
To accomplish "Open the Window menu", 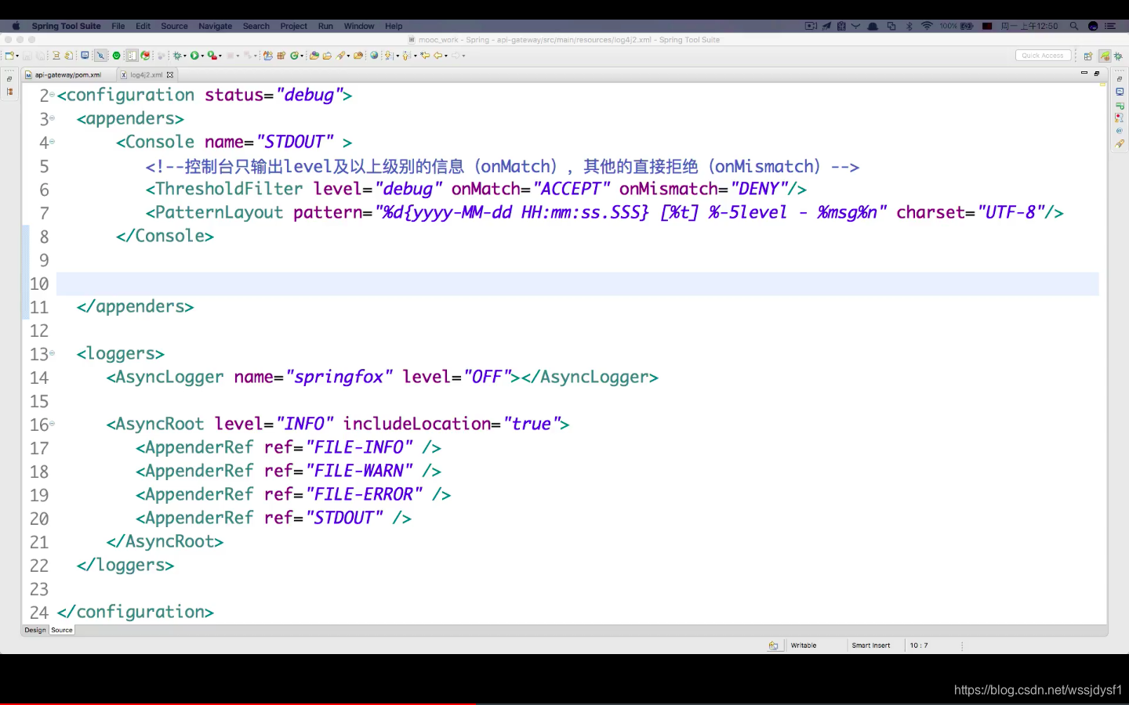I will (359, 26).
